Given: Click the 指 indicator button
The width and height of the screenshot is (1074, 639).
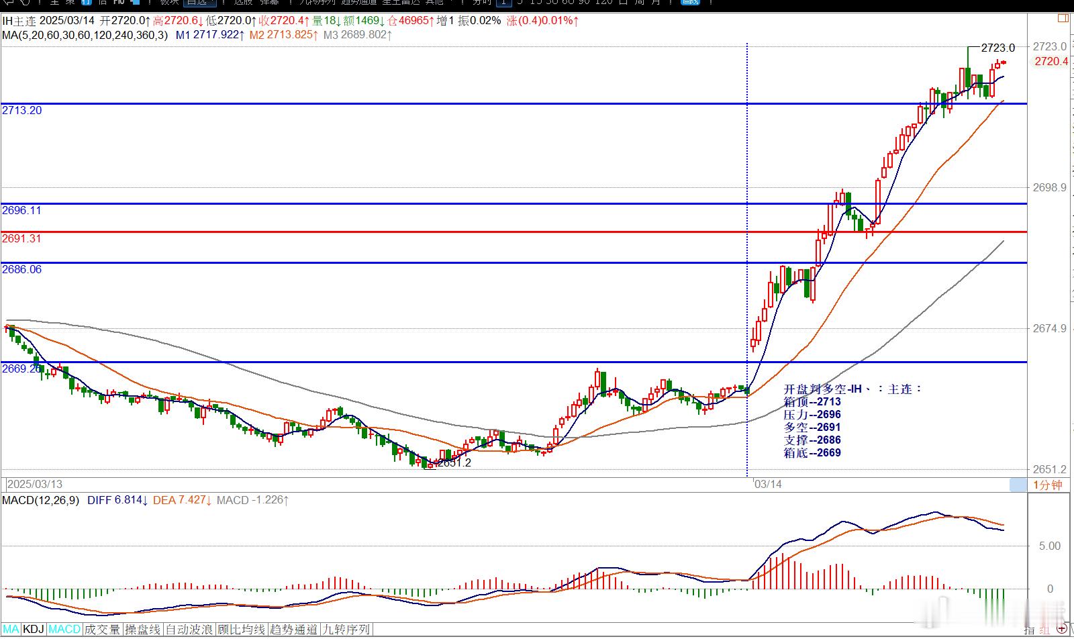Looking at the screenshot, I should click(x=1029, y=630).
